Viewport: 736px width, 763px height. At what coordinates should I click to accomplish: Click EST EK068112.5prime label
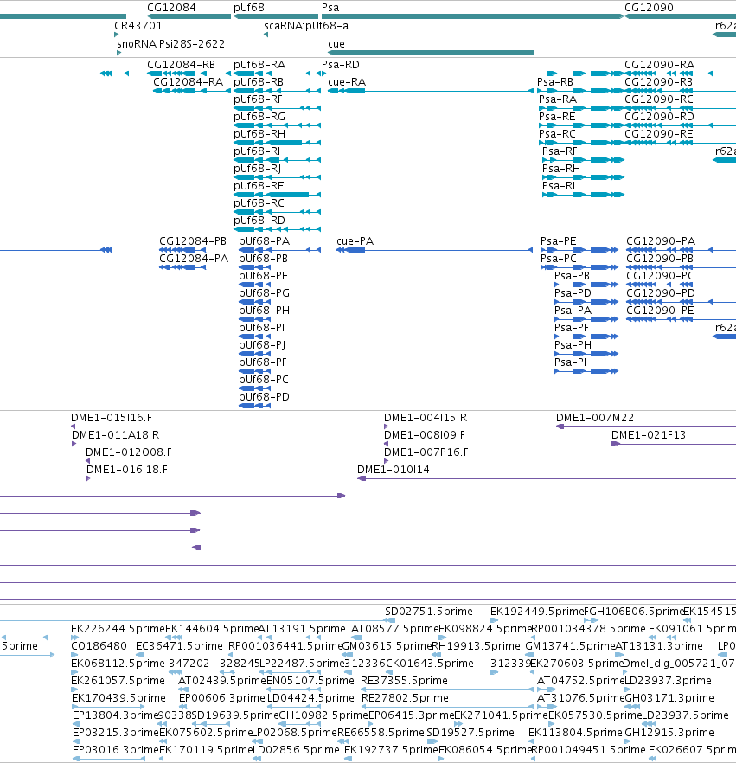pyautogui.click(x=118, y=664)
